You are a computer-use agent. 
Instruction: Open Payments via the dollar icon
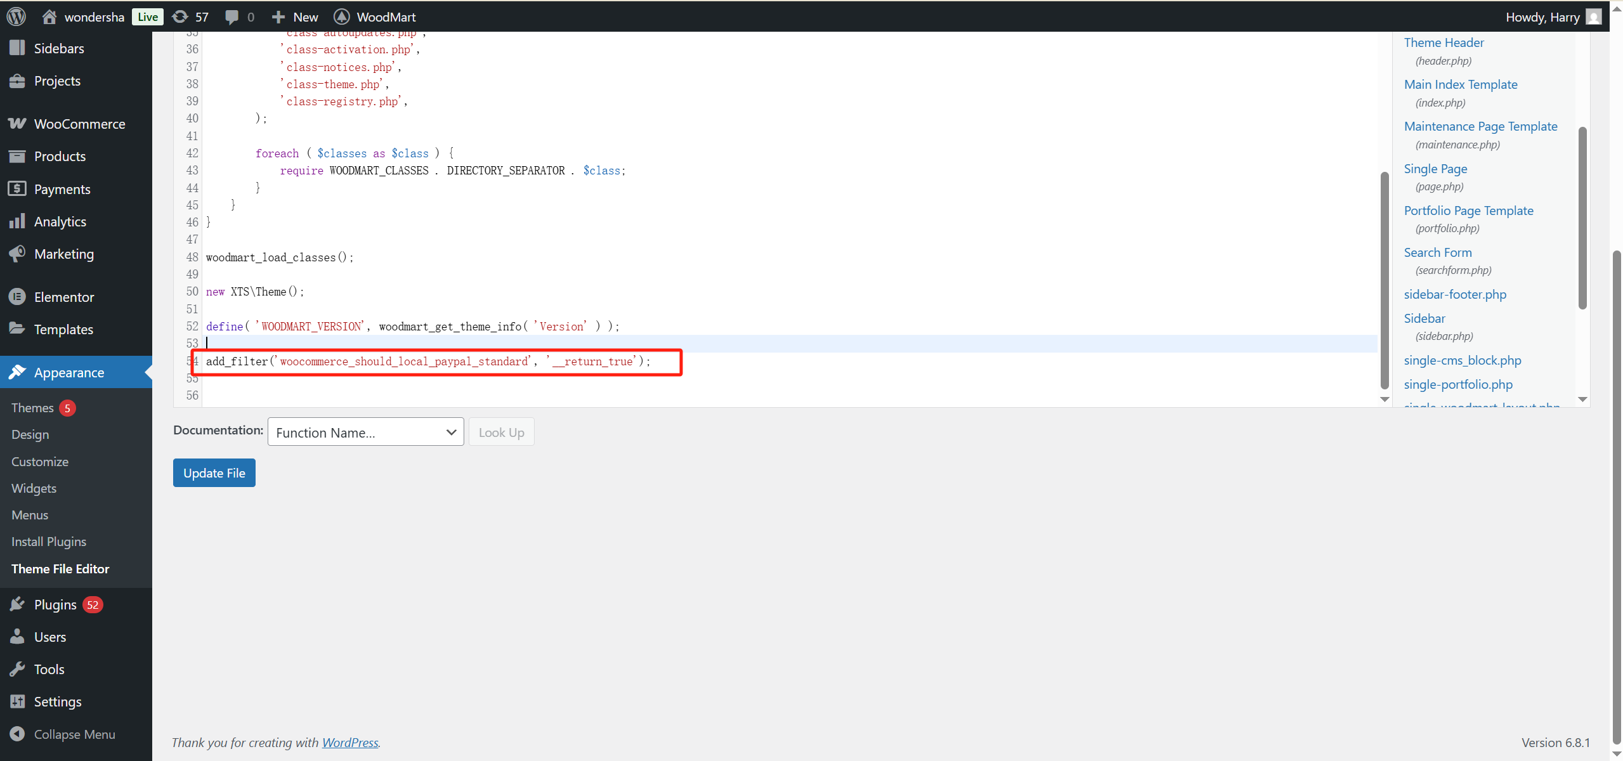tap(18, 188)
